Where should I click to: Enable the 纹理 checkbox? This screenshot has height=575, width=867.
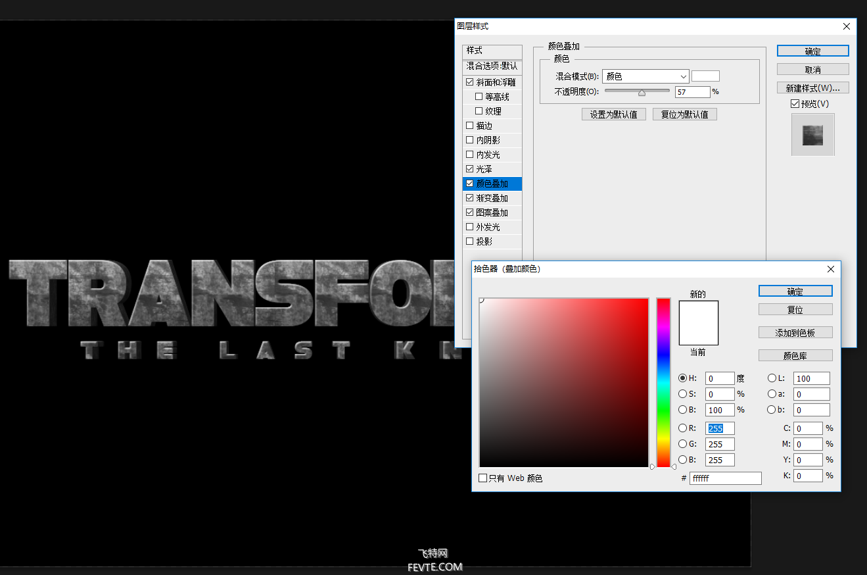coord(479,111)
